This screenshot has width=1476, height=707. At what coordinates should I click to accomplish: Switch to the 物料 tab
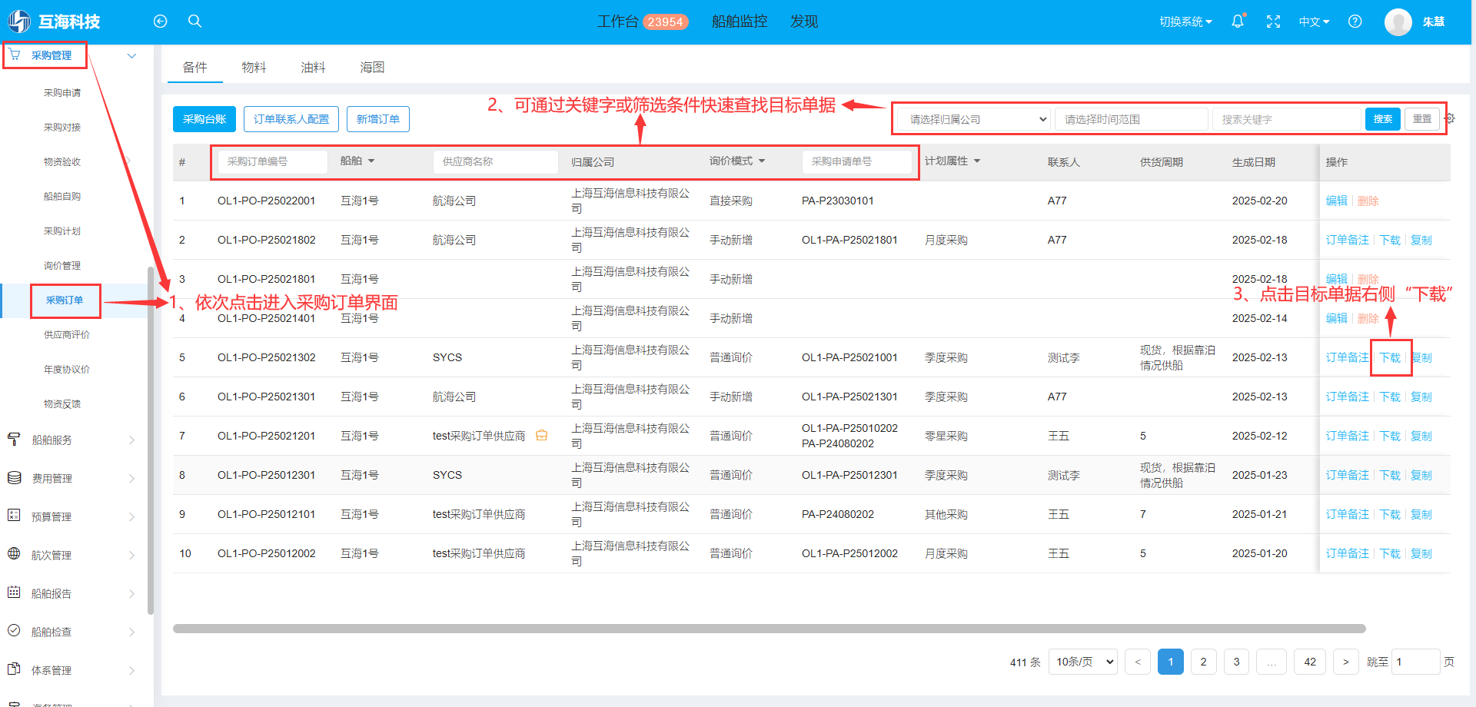(x=254, y=68)
